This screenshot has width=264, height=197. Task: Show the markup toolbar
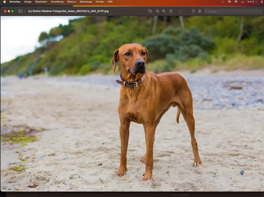[x=200, y=11]
